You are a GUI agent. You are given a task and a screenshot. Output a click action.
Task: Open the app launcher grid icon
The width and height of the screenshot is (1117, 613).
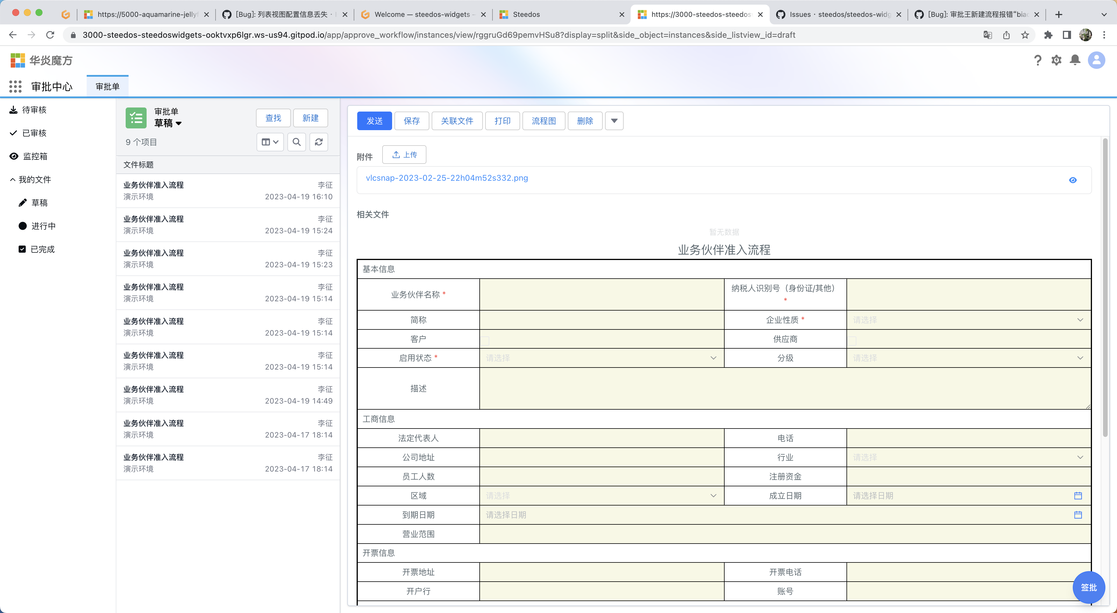pyautogui.click(x=15, y=86)
